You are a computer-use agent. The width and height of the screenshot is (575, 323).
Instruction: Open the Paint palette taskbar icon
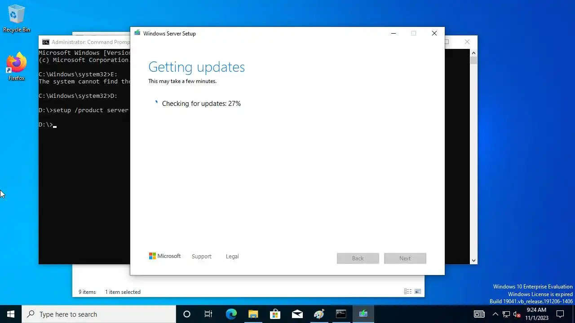click(319, 314)
